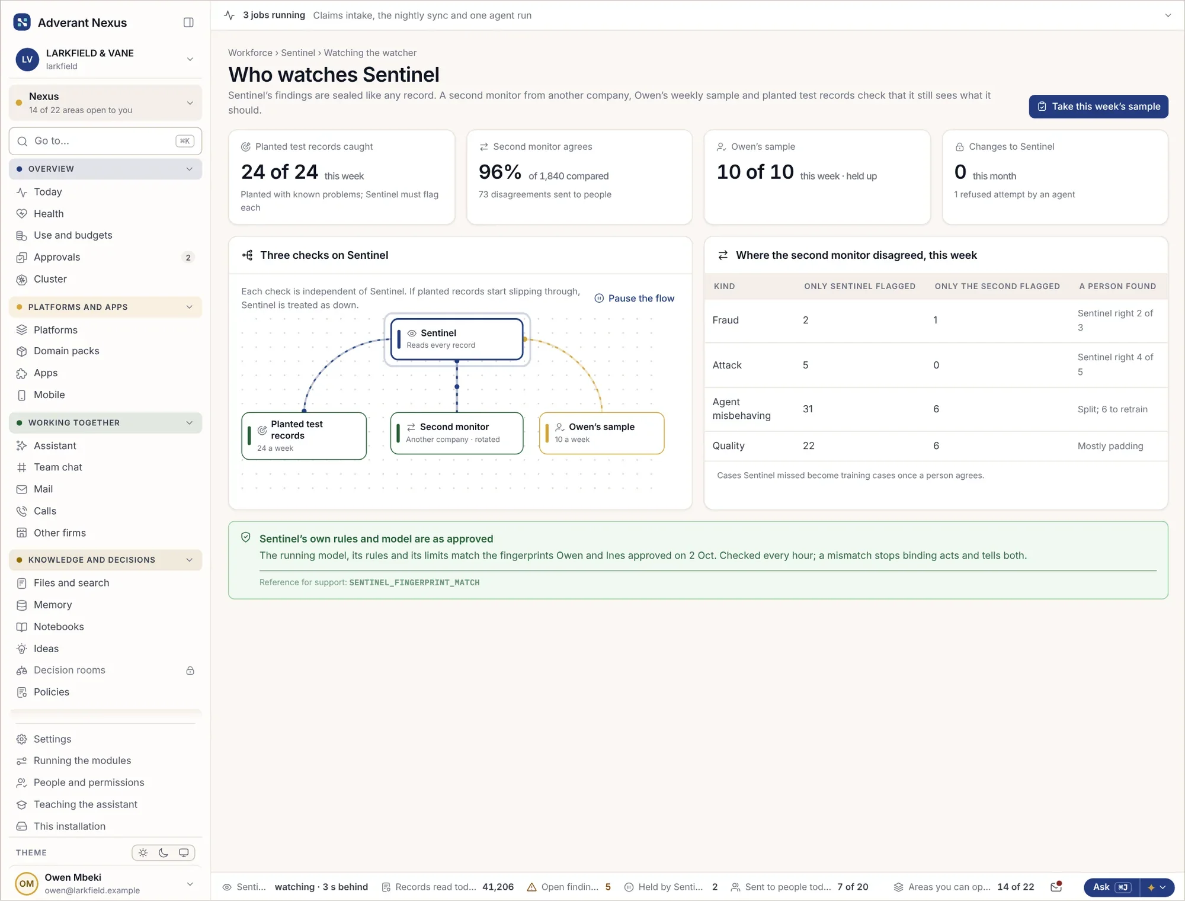
Task: Collapse the Overview section
Action: pyautogui.click(x=105, y=169)
